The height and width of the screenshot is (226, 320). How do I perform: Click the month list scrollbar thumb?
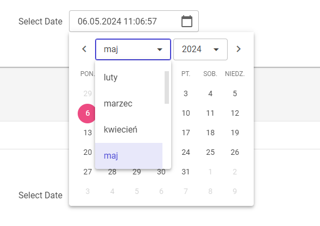[x=167, y=87]
